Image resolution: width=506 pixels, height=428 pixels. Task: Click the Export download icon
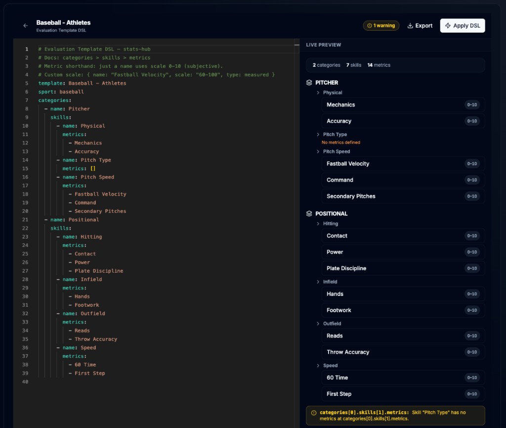click(x=410, y=26)
